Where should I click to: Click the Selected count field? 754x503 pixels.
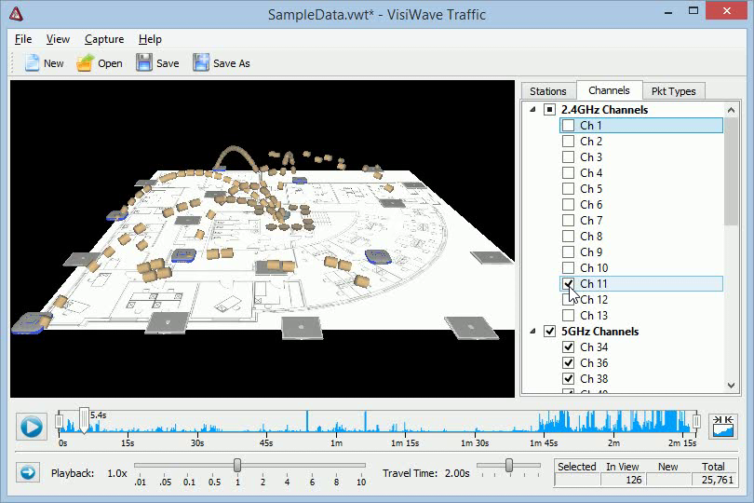coord(577,480)
